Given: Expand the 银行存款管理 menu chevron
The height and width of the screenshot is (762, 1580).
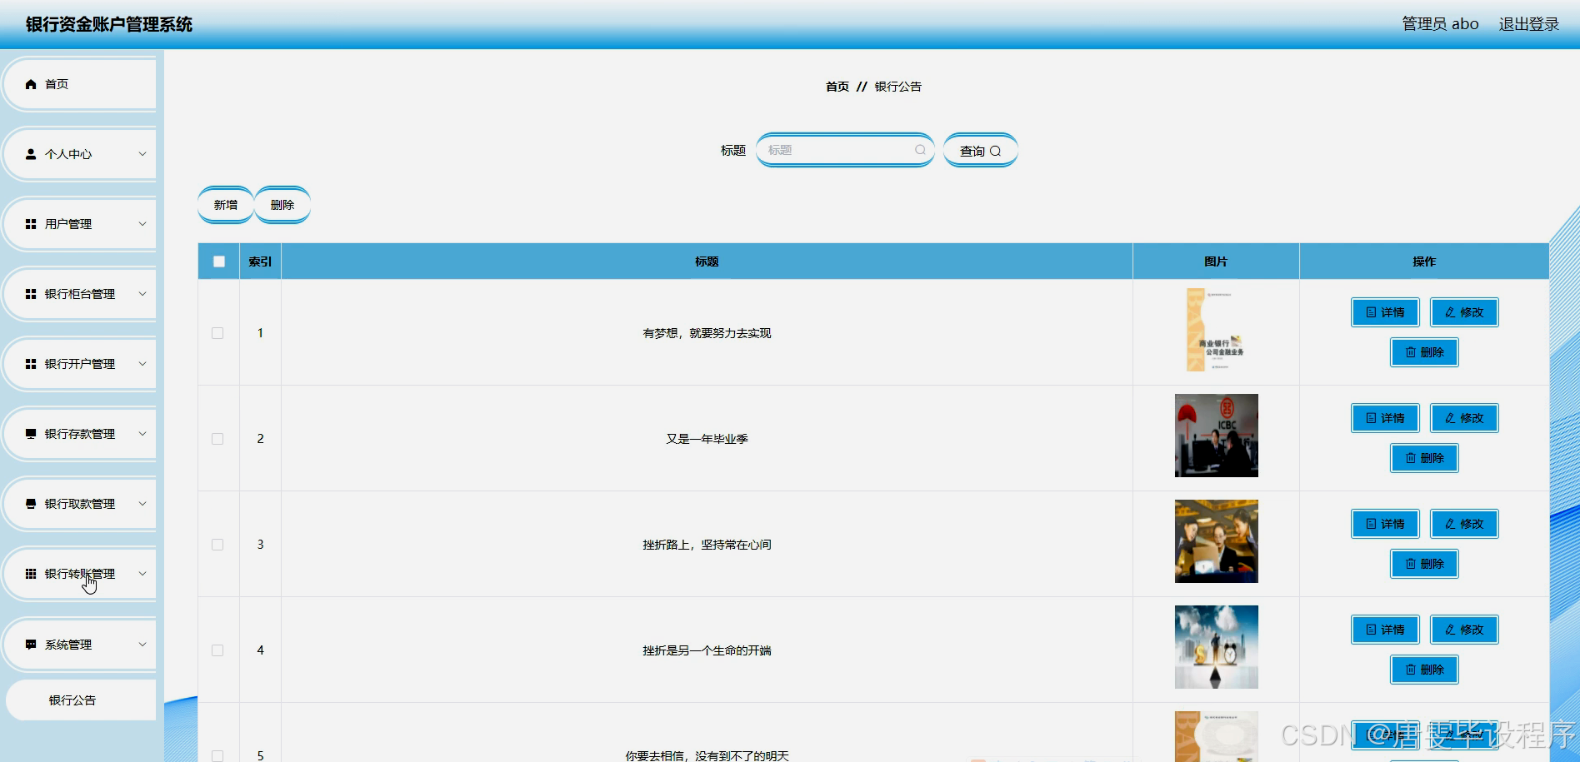Looking at the screenshot, I should pyautogui.click(x=142, y=434).
